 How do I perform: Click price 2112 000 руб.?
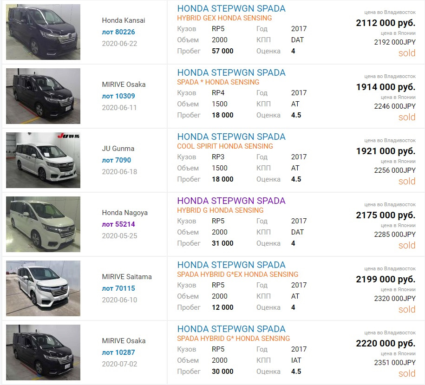(386, 23)
